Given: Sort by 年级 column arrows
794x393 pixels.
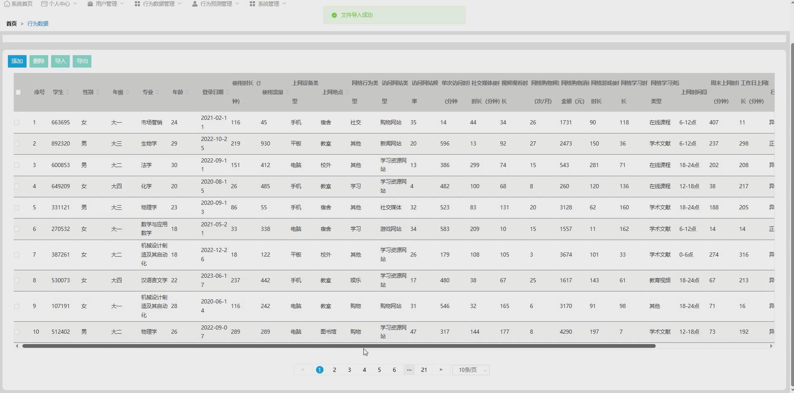Looking at the screenshot, I should click(127, 92).
